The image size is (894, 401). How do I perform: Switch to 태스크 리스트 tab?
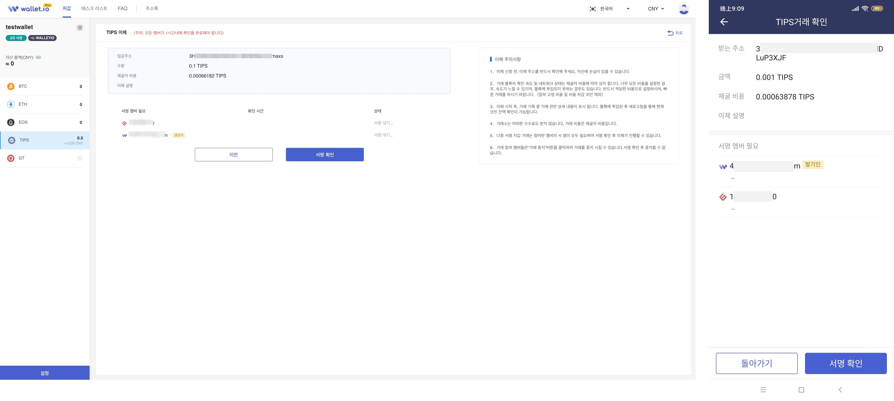click(94, 8)
